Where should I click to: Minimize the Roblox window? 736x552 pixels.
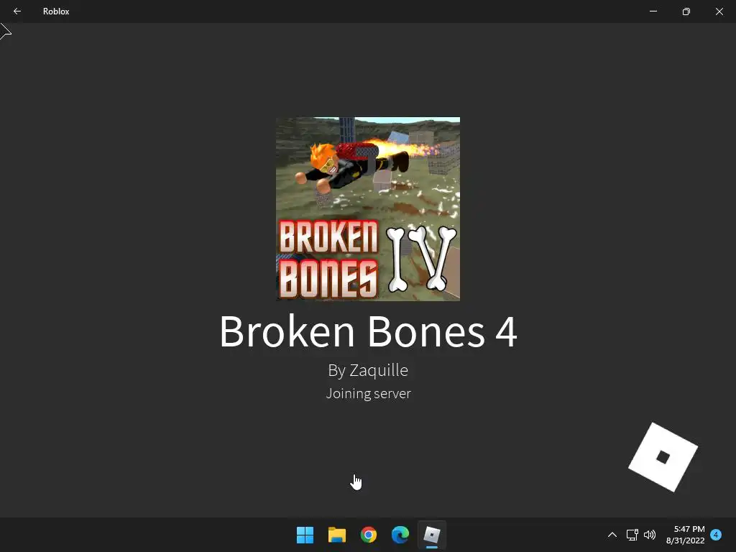[x=653, y=11]
